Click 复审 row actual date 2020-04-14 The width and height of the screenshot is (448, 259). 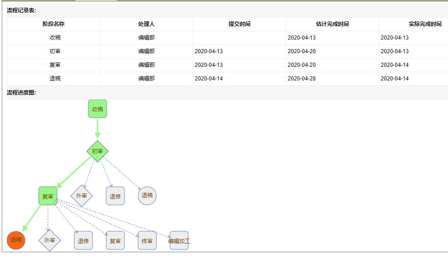(395, 65)
